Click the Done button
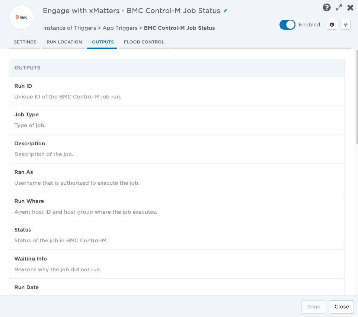The height and width of the screenshot is (317, 358). pyautogui.click(x=313, y=307)
